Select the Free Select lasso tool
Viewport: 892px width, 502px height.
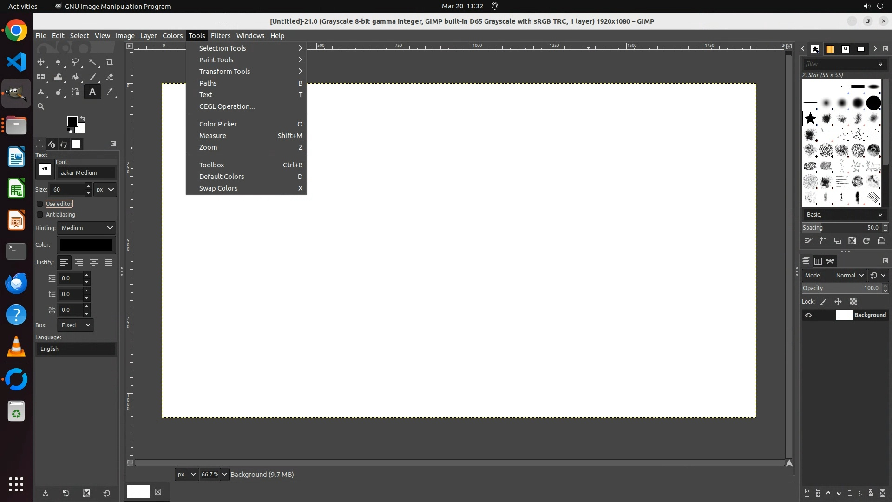click(x=75, y=62)
